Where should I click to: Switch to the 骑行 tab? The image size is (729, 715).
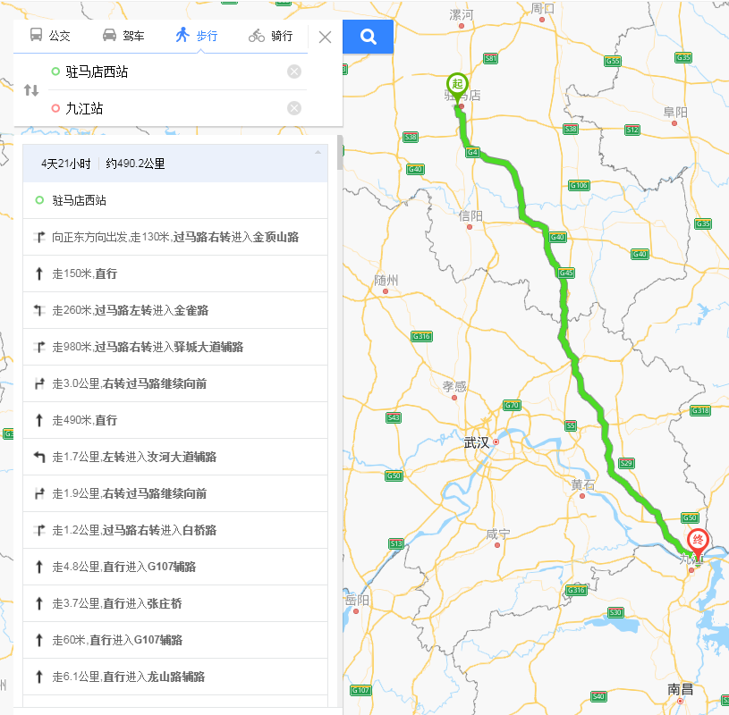tap(280, 37)
